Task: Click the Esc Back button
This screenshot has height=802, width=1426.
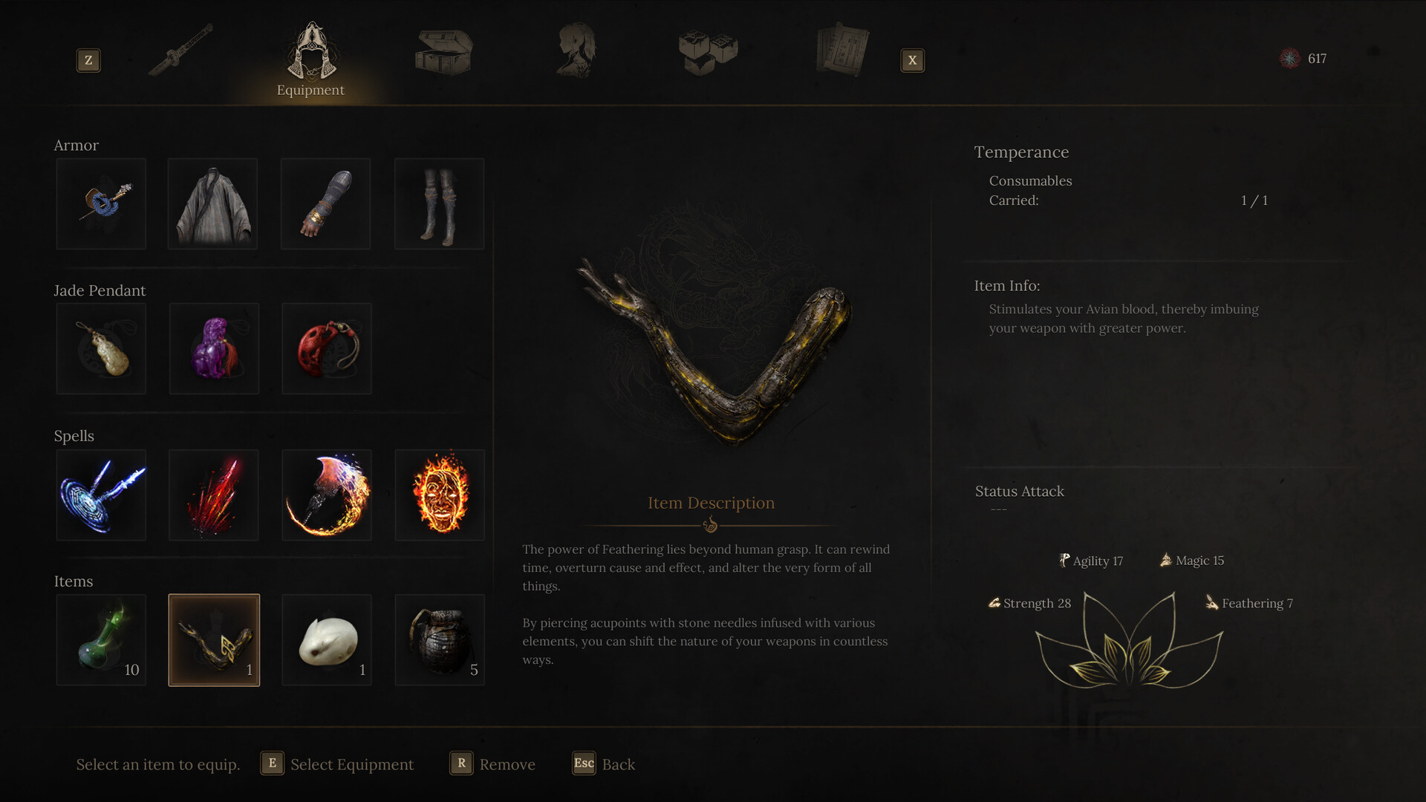Action: 604,763
